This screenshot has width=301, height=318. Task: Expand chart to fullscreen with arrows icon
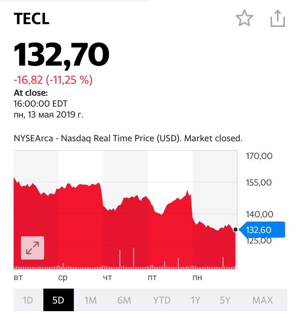tap(33, 248)
